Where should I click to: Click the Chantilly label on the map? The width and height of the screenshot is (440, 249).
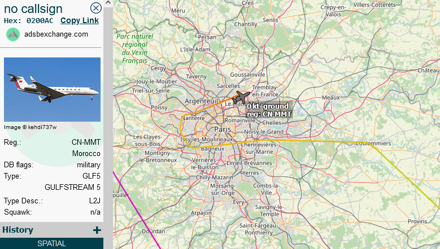tap(246, 24)
